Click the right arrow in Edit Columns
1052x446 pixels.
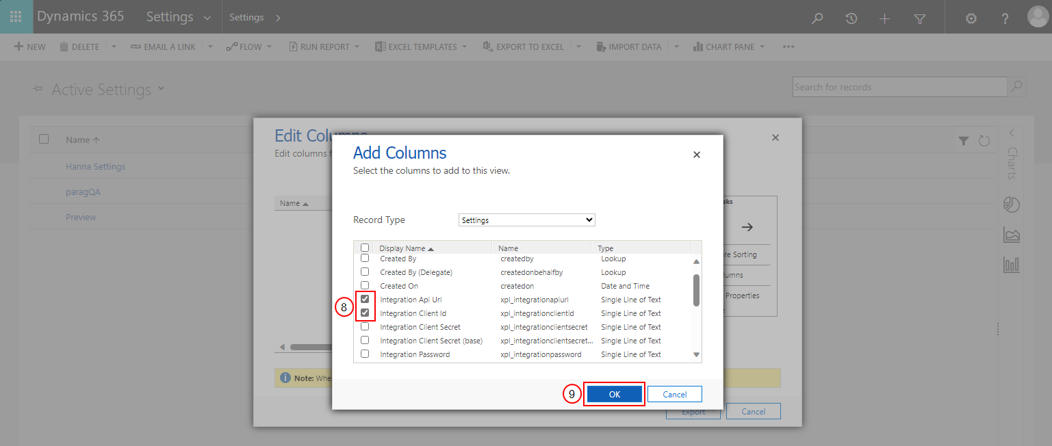point(747,227)
